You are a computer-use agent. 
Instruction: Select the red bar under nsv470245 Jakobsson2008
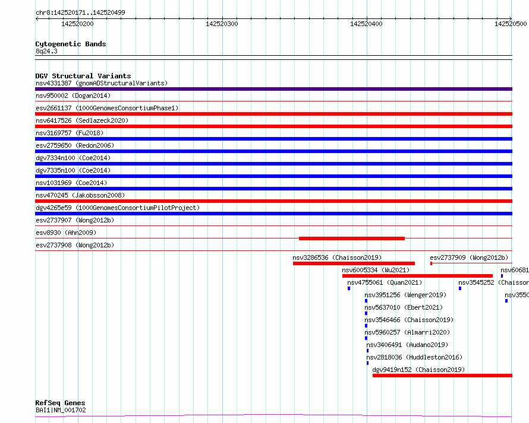(x=273, y=201)
